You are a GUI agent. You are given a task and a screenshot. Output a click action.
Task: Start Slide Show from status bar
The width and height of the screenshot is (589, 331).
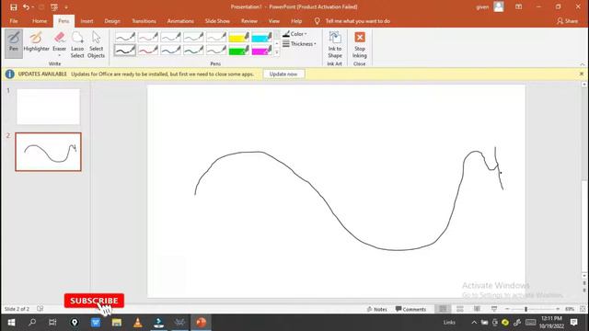point(494,309)
